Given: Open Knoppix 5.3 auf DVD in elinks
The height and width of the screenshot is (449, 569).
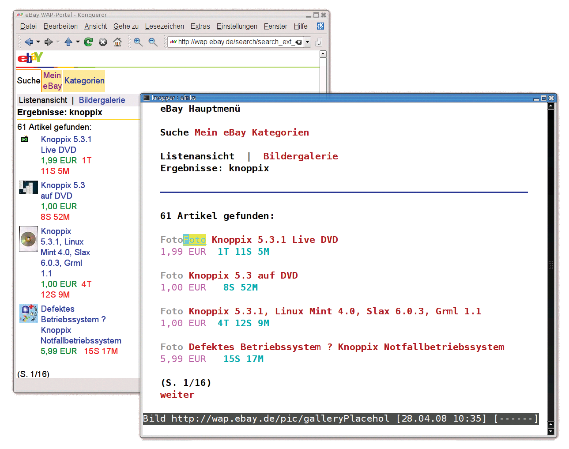Looking at the screenshot, I should click(x=243, y=275).
